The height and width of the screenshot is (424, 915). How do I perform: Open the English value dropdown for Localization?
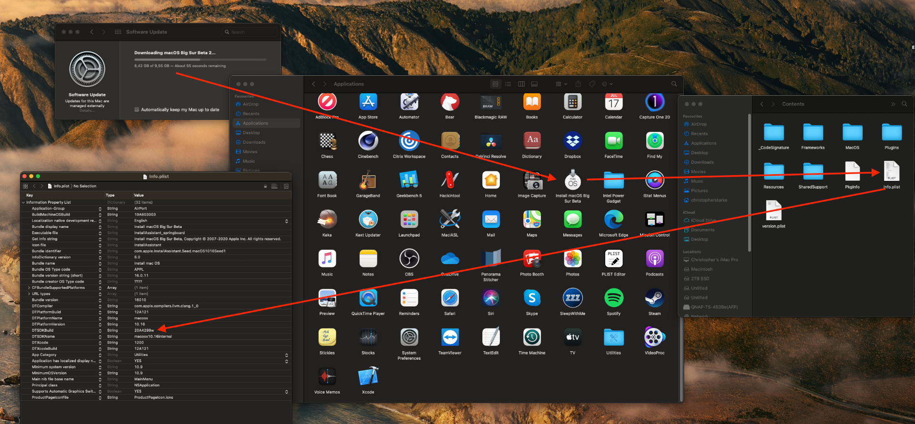[x=286, y=221]
